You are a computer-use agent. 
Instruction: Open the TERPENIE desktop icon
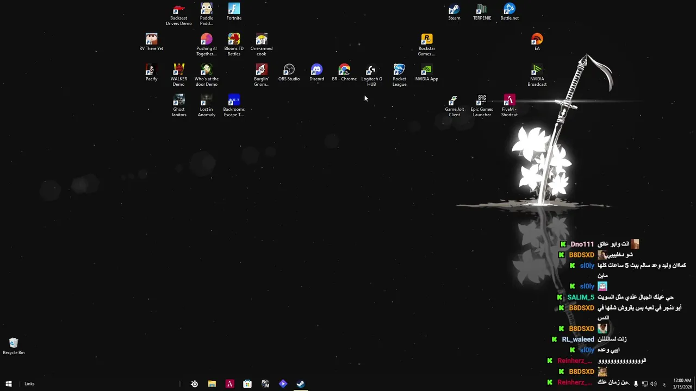[482, 12]
